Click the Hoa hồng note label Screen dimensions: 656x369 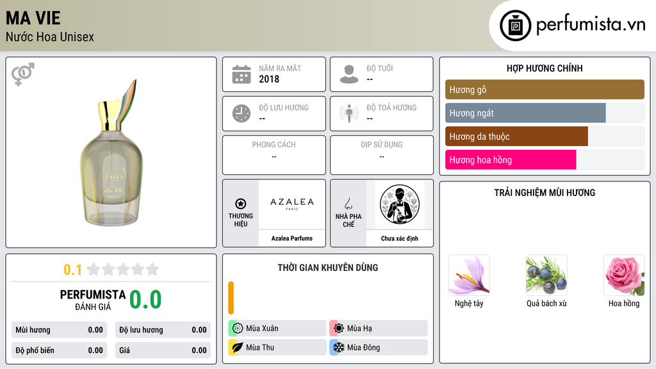[x=624, y=303]
